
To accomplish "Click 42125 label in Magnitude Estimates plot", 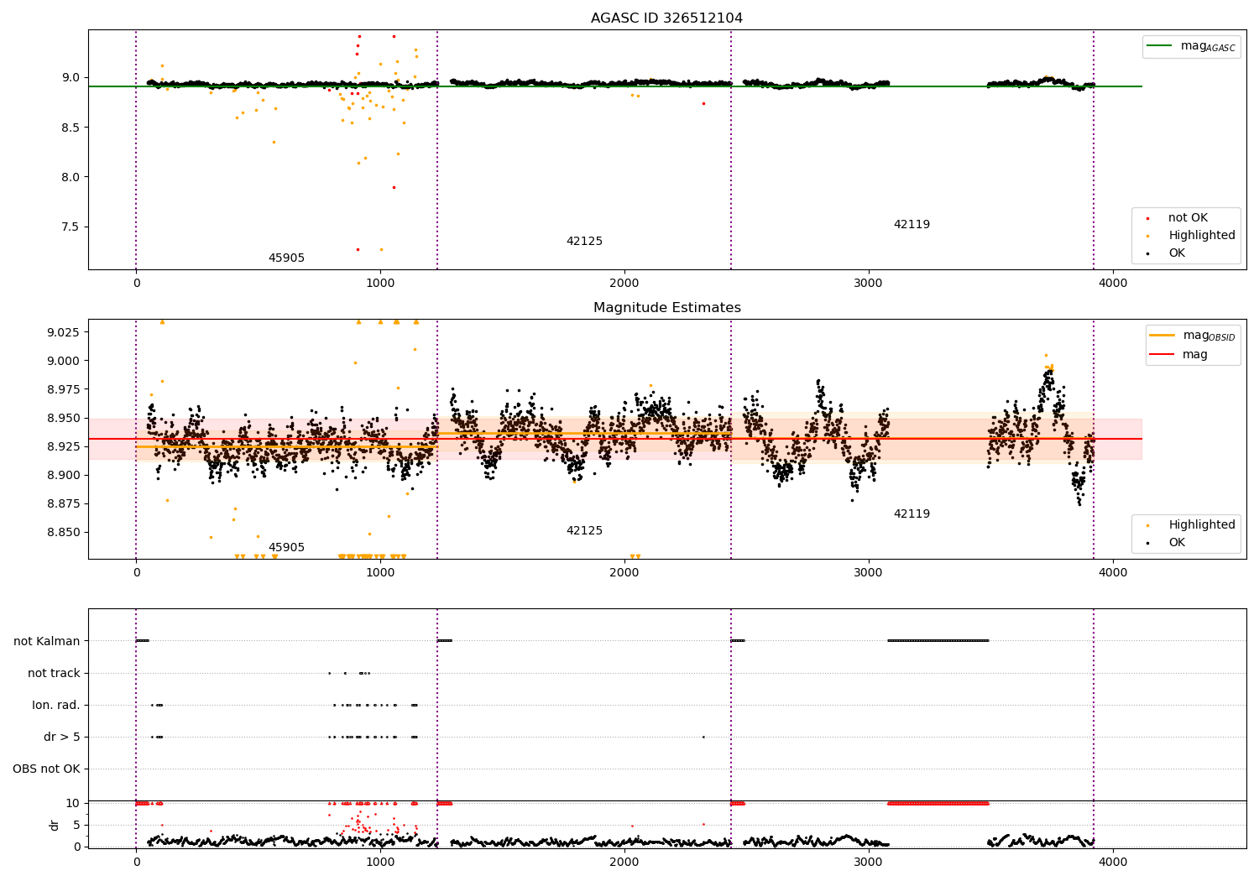I will [x=584, y=531].
